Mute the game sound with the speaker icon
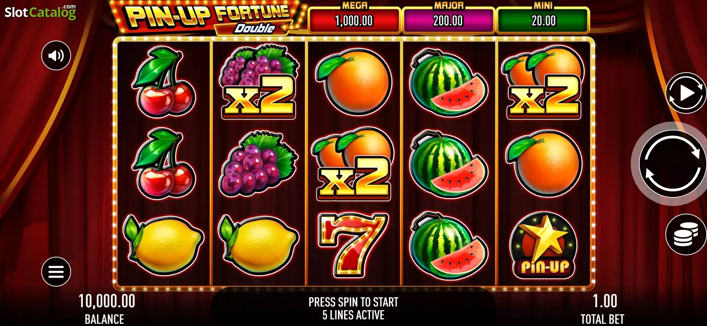This screenshot has height=326, width=707. (56, 56)
